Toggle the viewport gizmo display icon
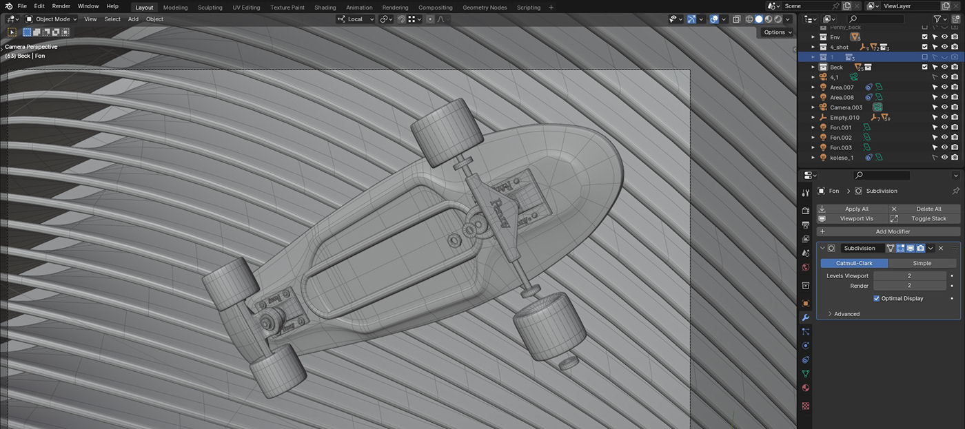 point(691,19)
